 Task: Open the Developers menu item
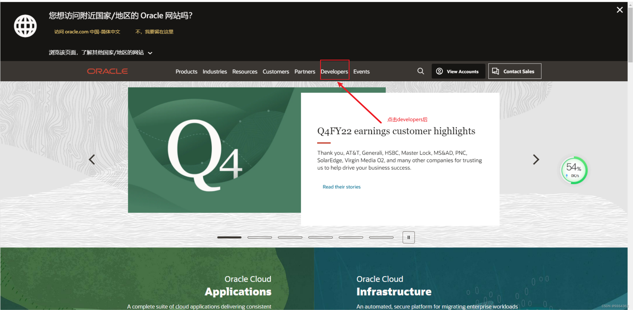click(335, 71)
